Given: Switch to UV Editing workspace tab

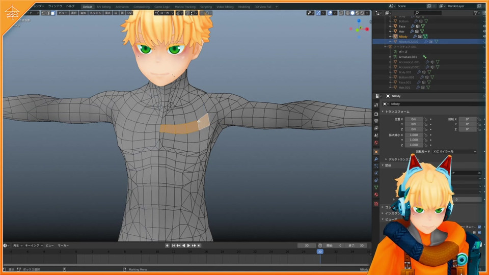Looking at the screenshot, I should point(103,7).
